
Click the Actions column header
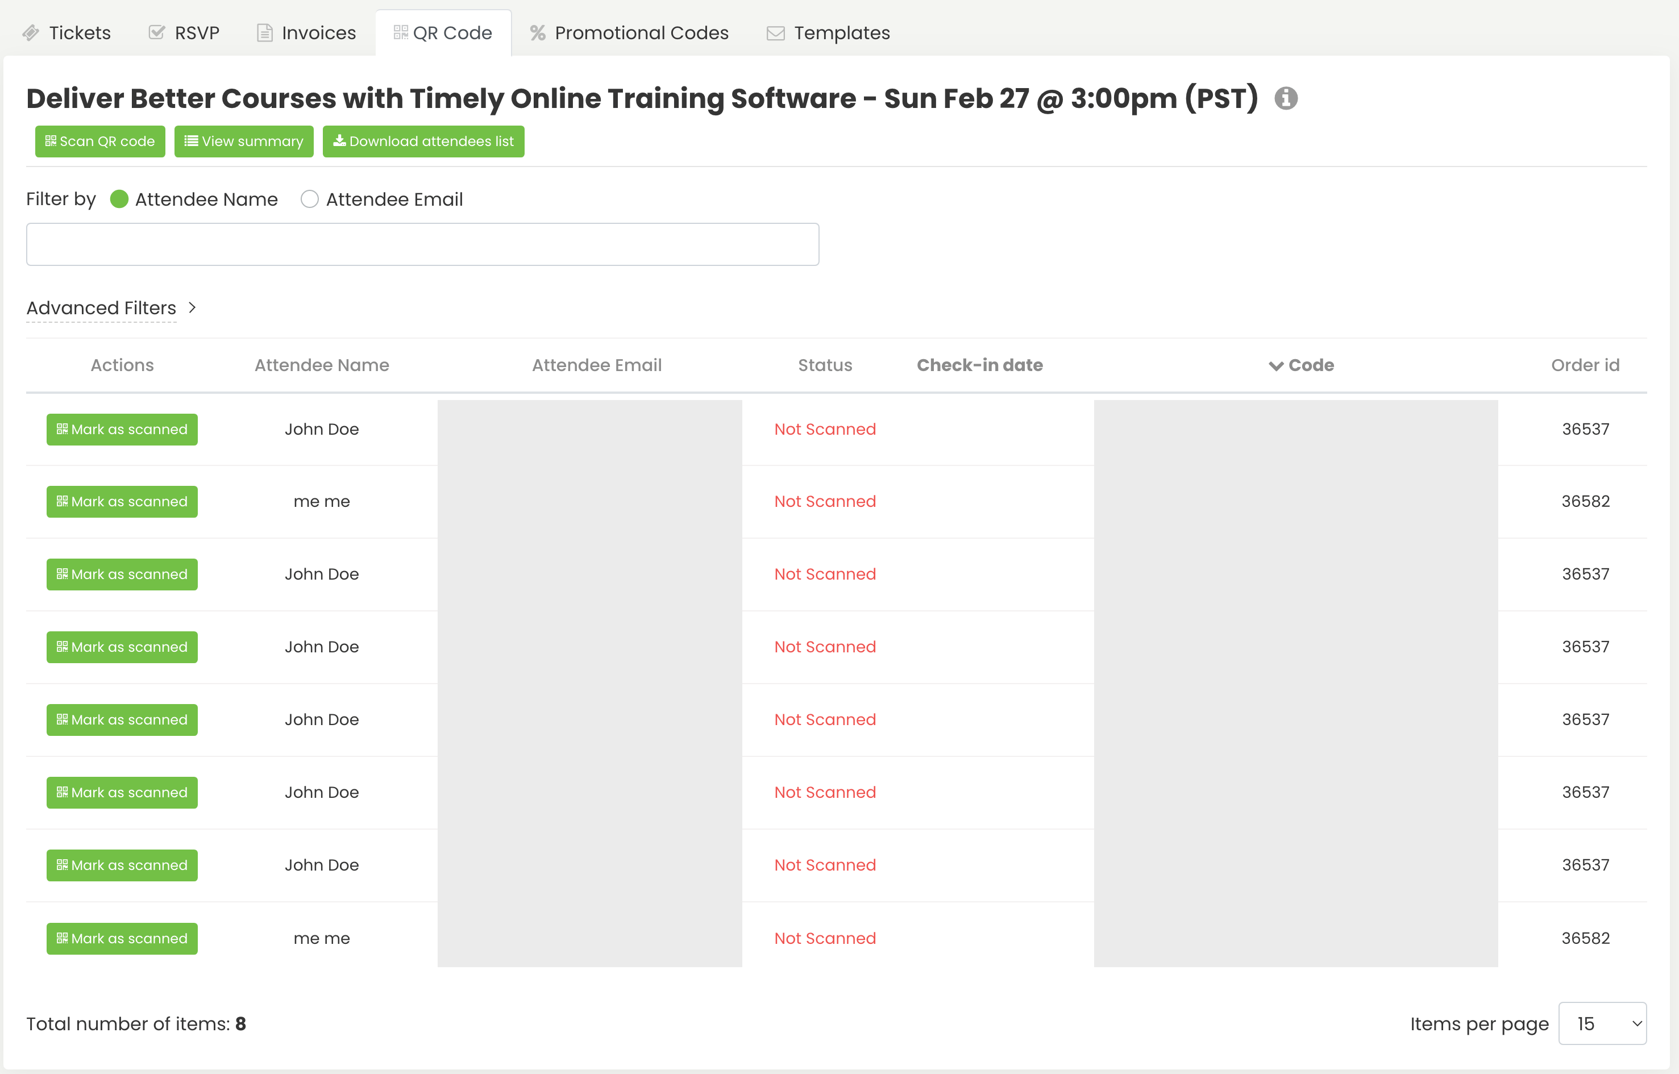tap(122, 365)
